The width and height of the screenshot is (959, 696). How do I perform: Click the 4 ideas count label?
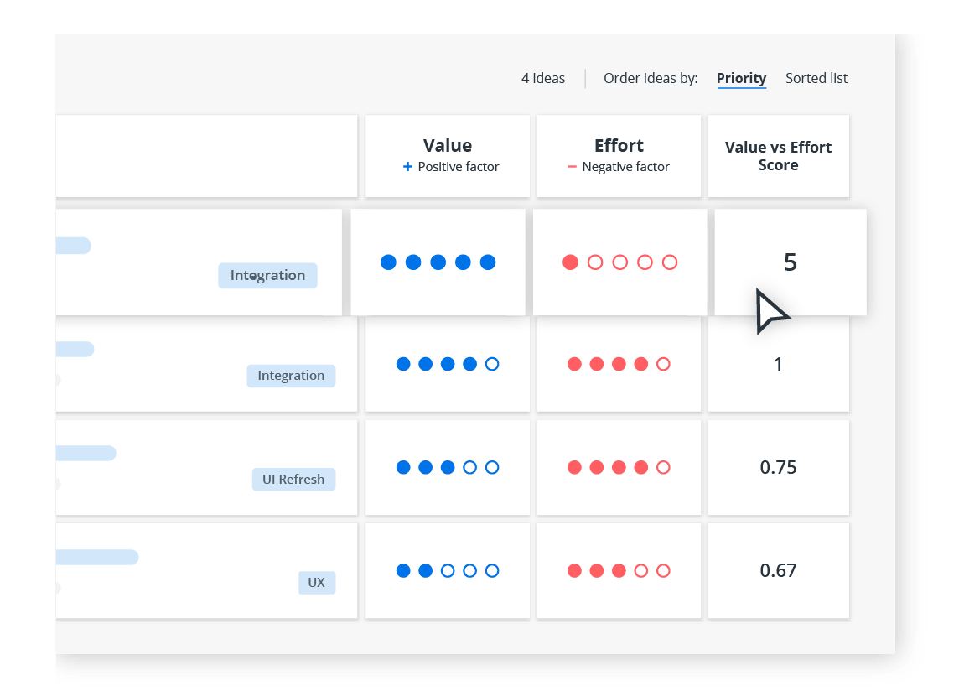point(543,78)
